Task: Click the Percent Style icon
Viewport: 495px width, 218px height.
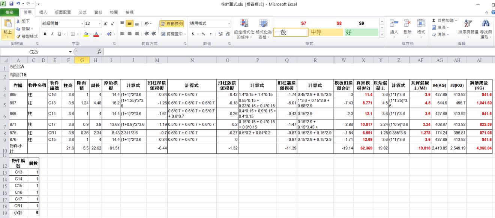Action: click(203, 34)
